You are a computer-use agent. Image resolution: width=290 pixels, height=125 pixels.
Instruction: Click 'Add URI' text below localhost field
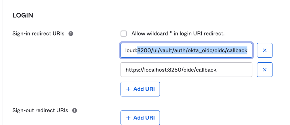144,89
